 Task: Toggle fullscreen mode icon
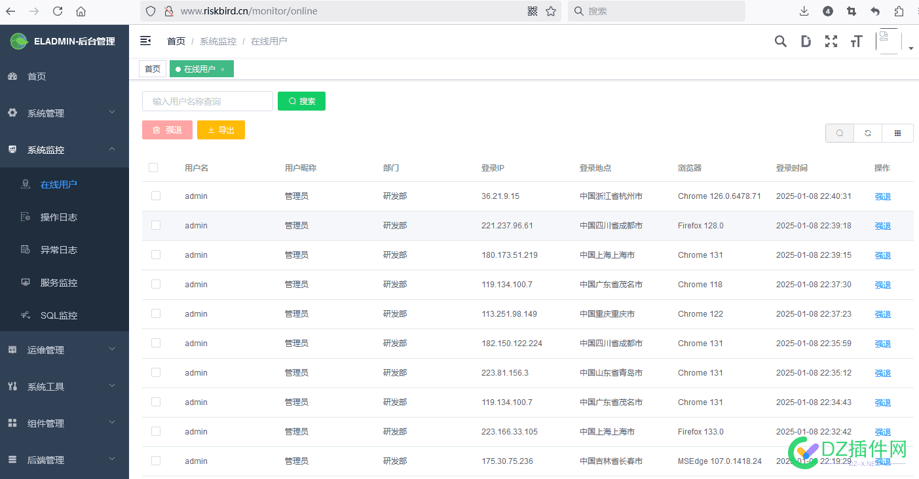pos(831,41)
